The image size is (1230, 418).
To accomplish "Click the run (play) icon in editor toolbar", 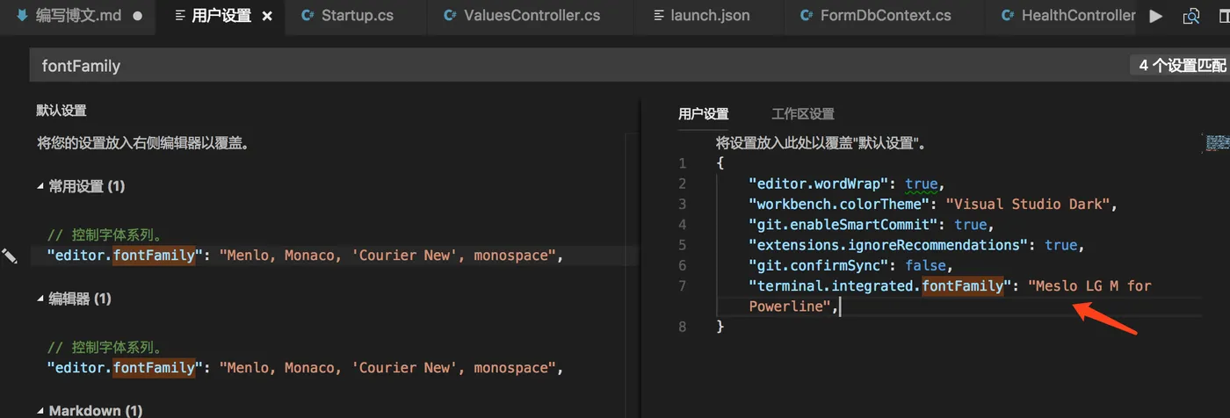I will click(1156, 16).
